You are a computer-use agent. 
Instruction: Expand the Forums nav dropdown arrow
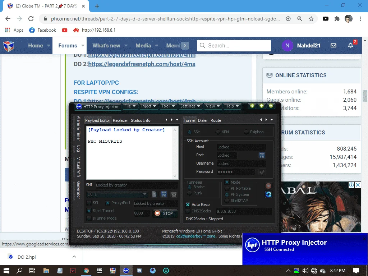[83, 46]
